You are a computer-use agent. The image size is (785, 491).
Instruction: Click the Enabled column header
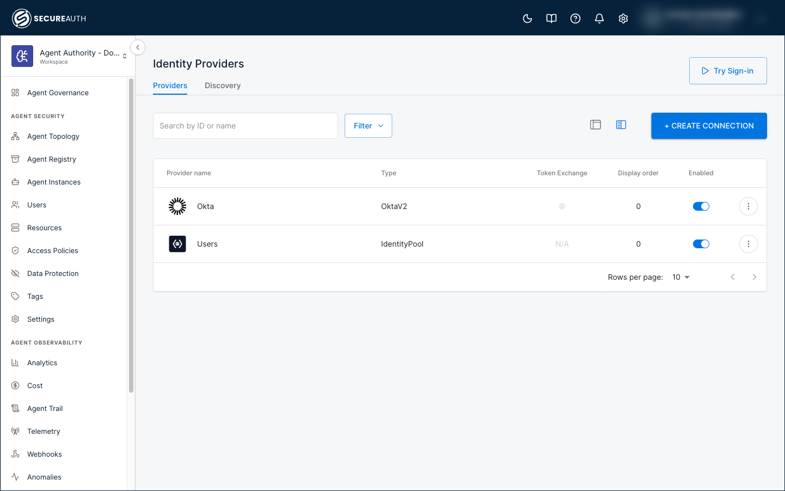tap(701, 173)
